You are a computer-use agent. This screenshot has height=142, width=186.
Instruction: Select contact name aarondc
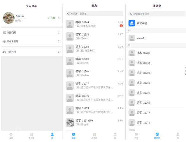[x=141, y=38]
